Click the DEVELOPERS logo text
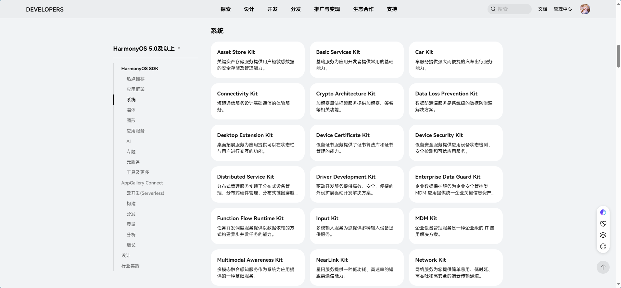 45,9
